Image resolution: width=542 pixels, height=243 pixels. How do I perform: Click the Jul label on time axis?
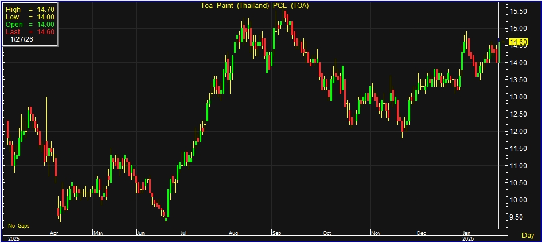click(x=184, y=233)
